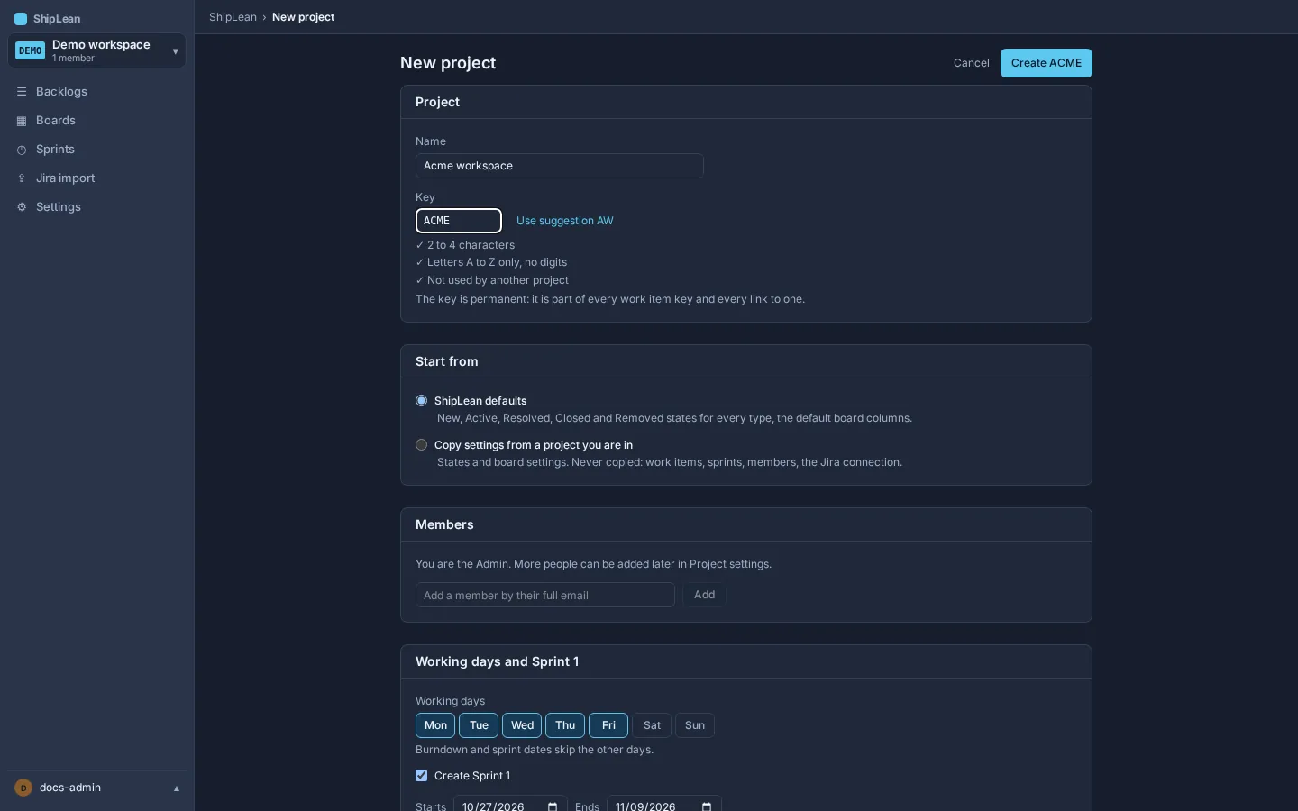Click the Sprints clock icon
This screenshot has height=811, width=1298.
(22, 150)
